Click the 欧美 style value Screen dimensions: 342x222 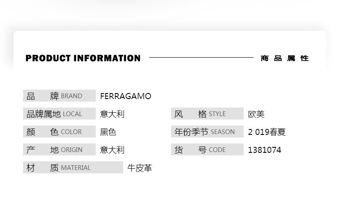point(256,114)
